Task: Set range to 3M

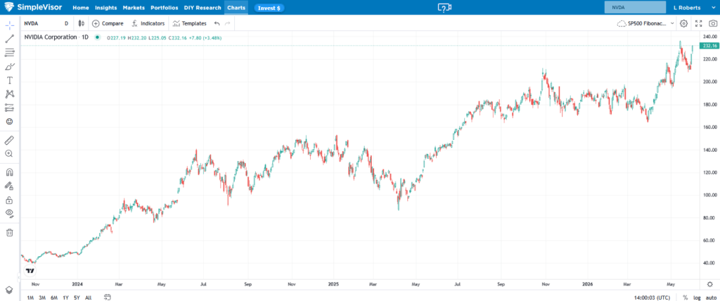Action: (42, 297)
